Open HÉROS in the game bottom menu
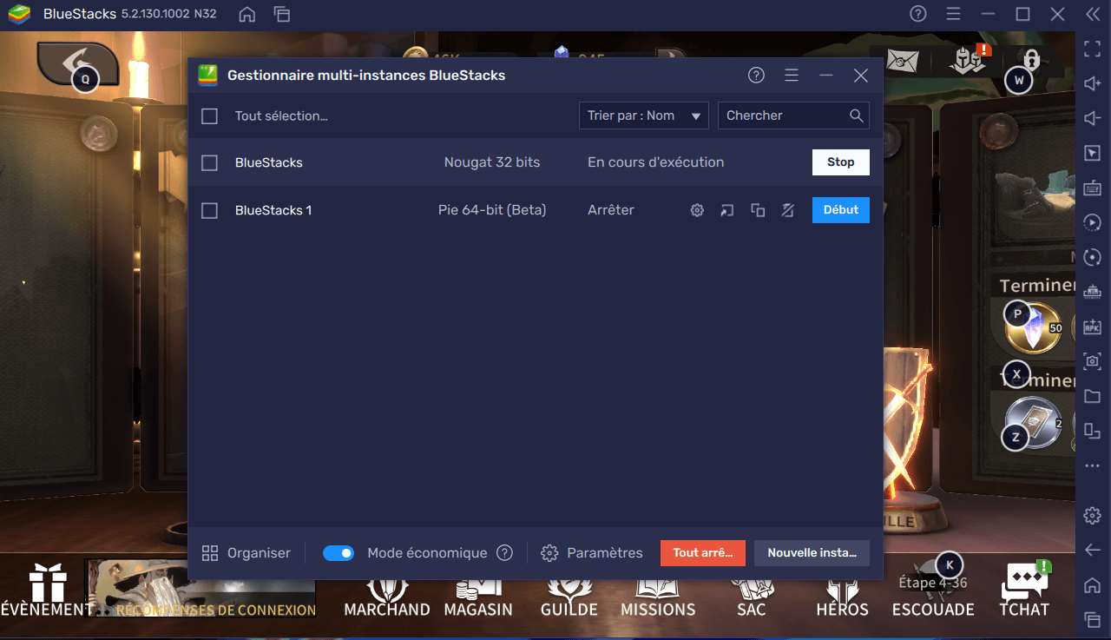This screenshot has width=1111, height=640. tap(842, 597)
